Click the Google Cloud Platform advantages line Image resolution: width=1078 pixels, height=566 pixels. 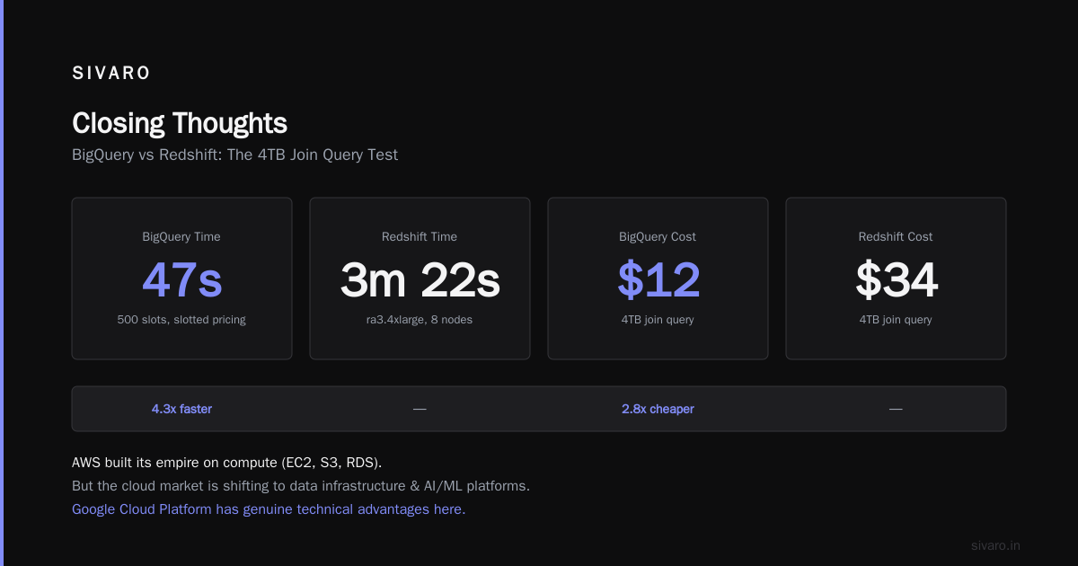tap(269, 509)
